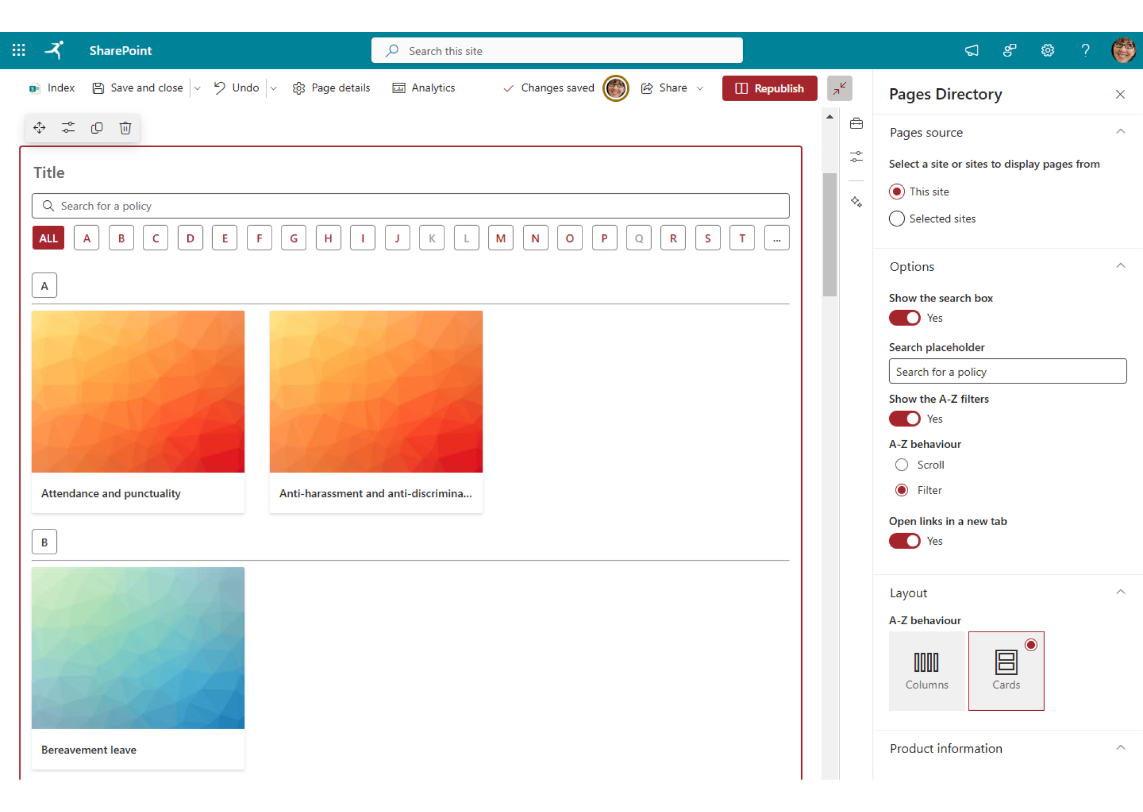Toggle Show the search box switch
1143x812 pixels.
coord(904,318)
